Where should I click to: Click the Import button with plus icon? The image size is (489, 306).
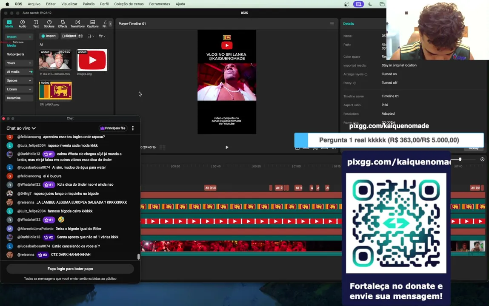(x=49, y=36)
